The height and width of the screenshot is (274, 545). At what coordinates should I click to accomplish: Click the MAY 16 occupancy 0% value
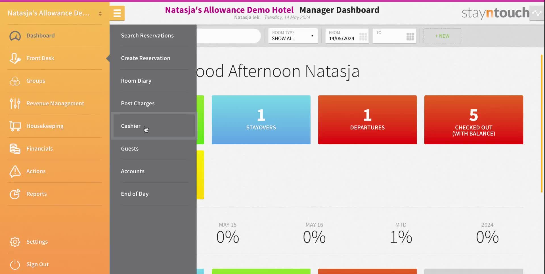click(314, 237)
